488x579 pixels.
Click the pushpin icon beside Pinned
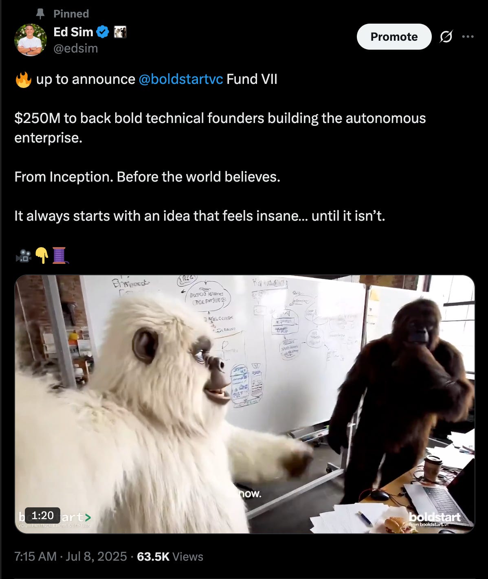40,14
